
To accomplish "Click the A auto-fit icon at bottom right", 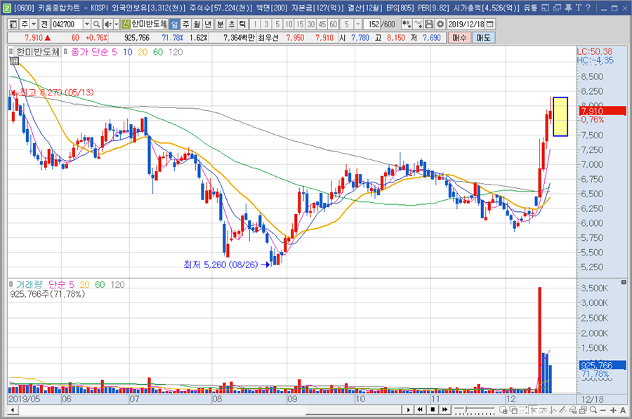I will (x=623, y=410).
